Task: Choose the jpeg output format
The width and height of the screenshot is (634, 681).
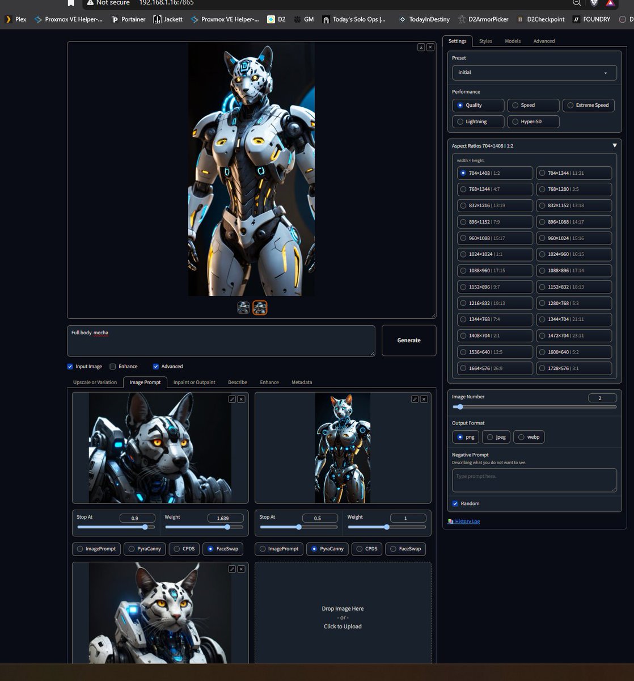Action: click(x=496, y=437)
